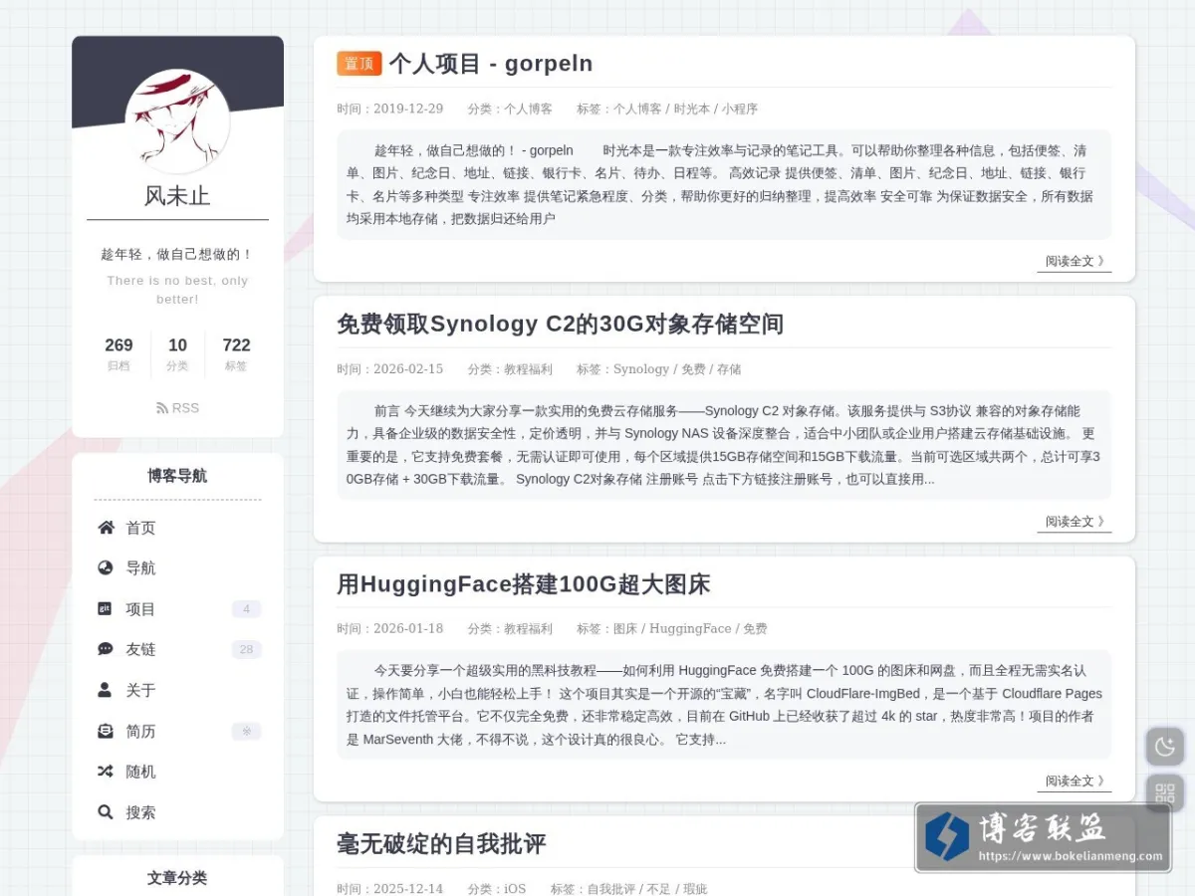Click the magnifier icon beside 搜索
The height and width of the screenshot is (896, 1195).
(106, 812)
